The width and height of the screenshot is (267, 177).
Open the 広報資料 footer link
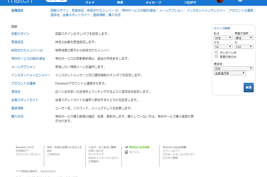(93, 162)
